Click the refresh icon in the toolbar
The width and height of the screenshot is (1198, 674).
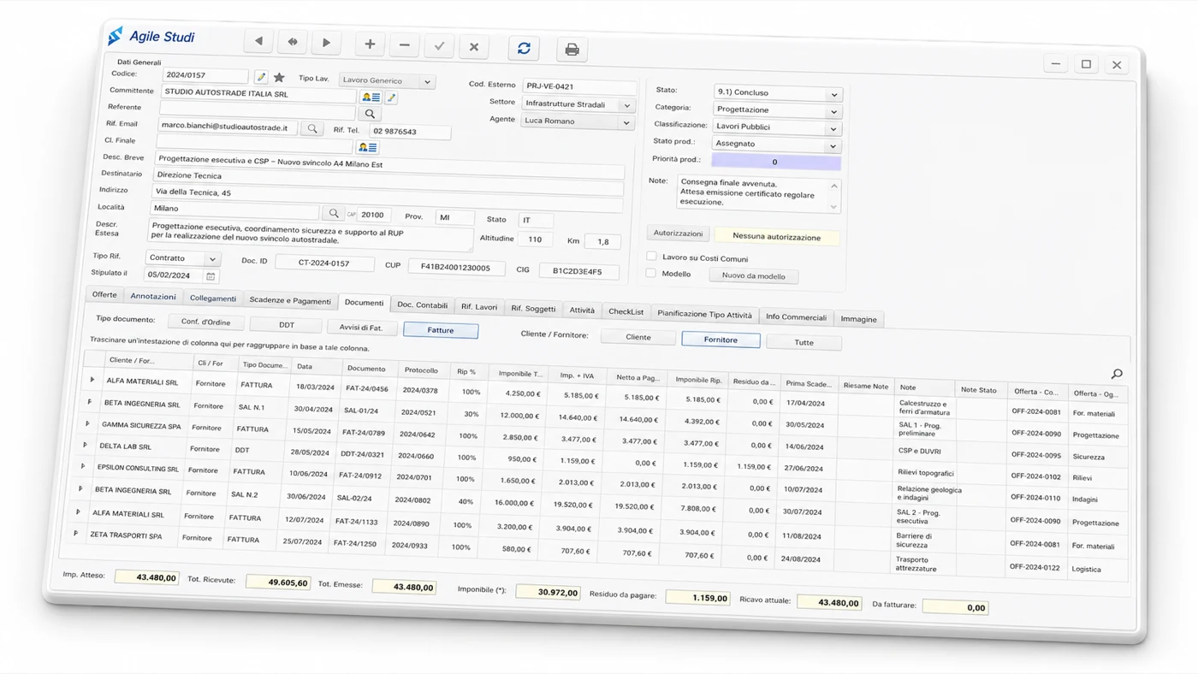pos(524,49)
